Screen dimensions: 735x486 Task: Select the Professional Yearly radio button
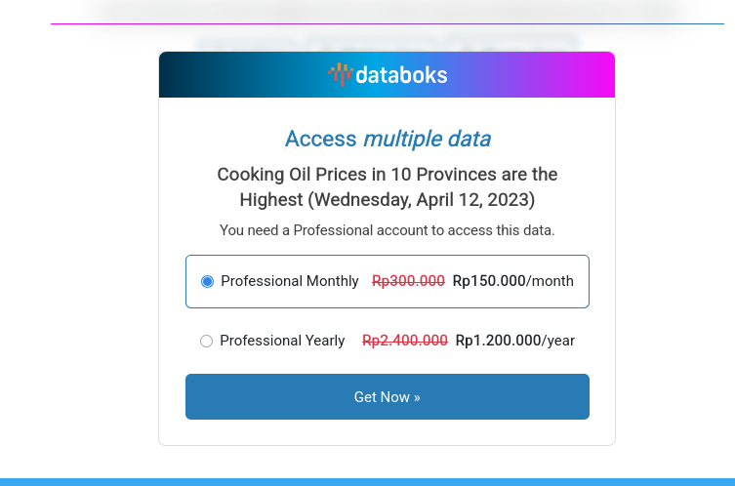[206, 341]
